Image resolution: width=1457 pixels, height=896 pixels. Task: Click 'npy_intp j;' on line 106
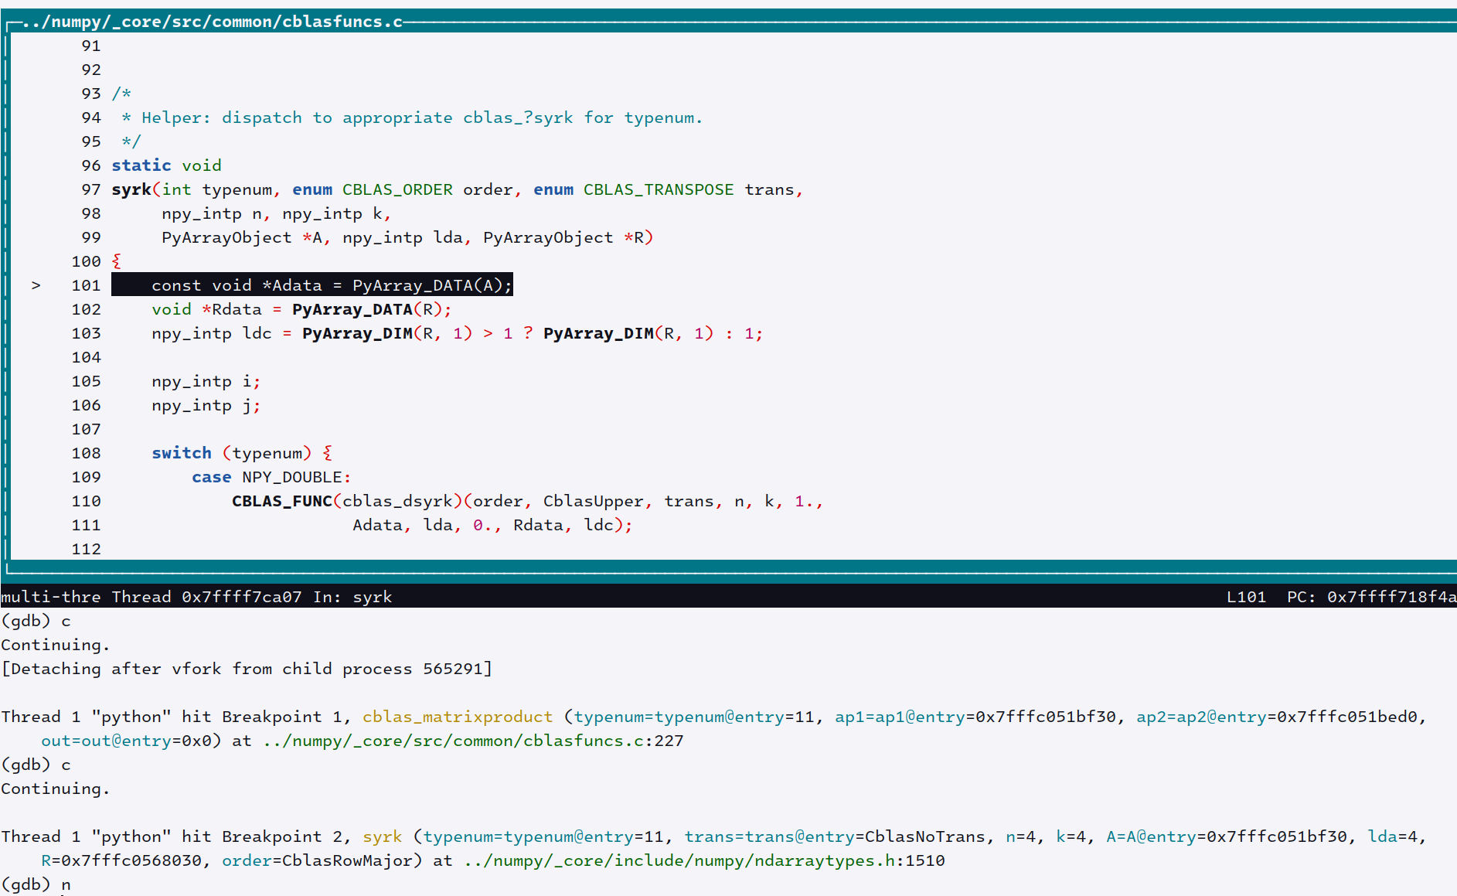click(x=206, y=405)
